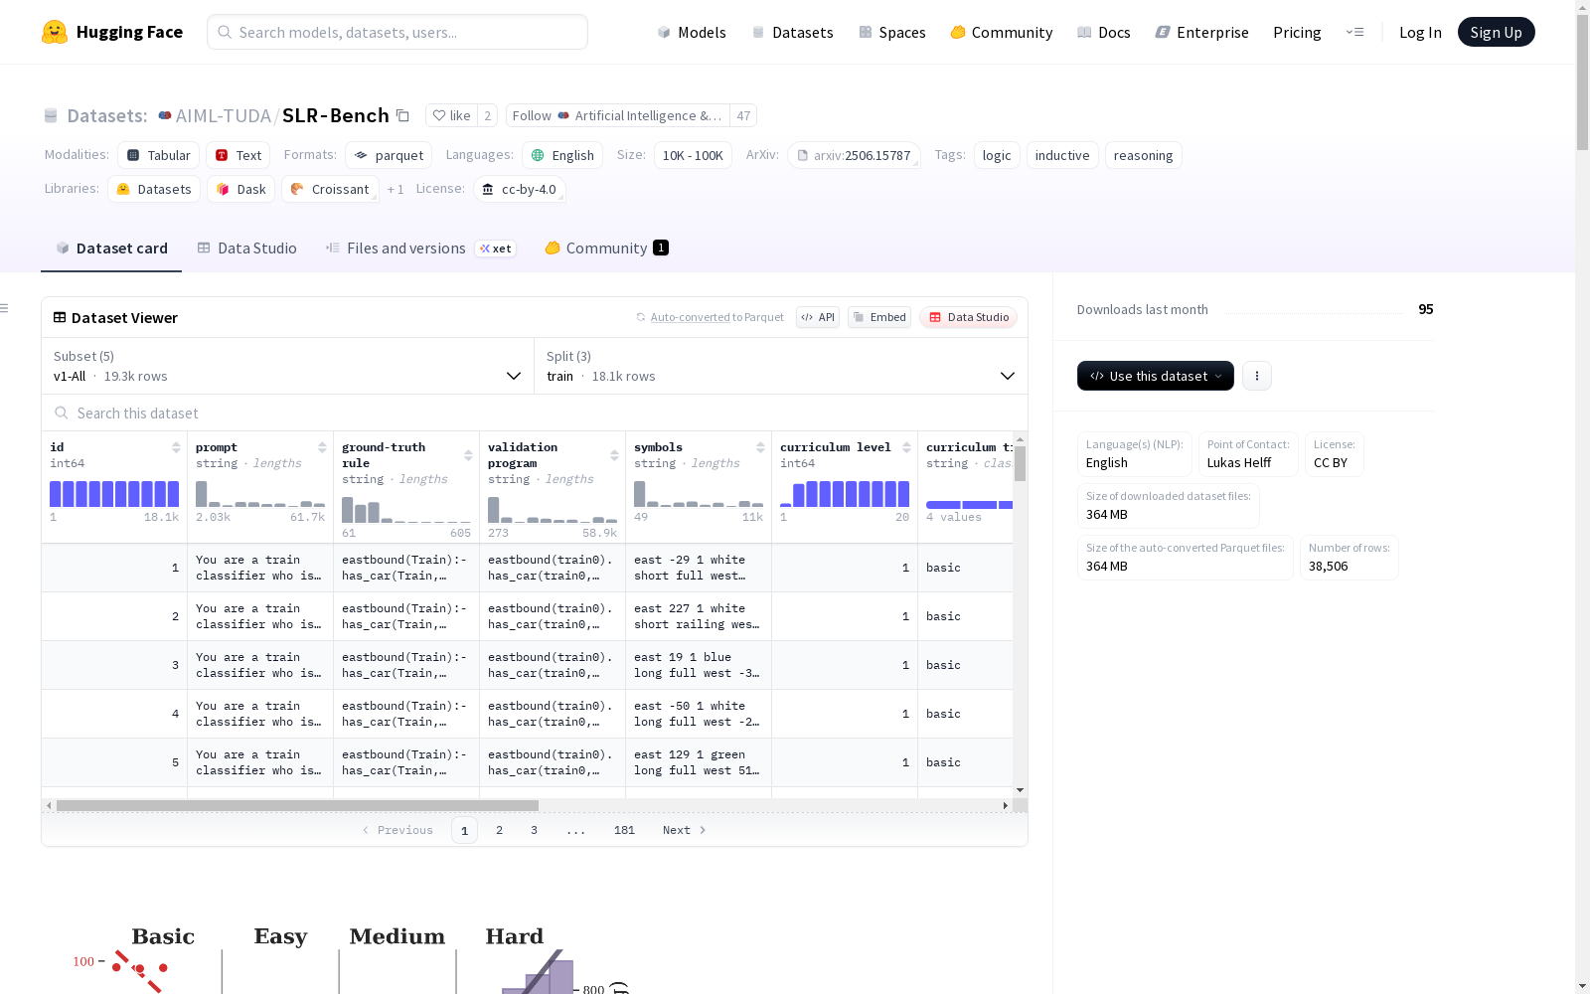
Task: Open the API button in Dataset Viewer
Action: 818,317
